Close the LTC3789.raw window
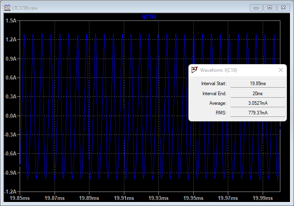This screenshot has height=206, width=294. coord(283,8)
